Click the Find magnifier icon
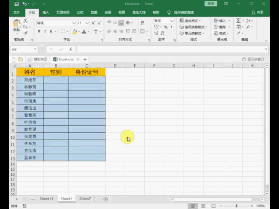 (248, 27)
